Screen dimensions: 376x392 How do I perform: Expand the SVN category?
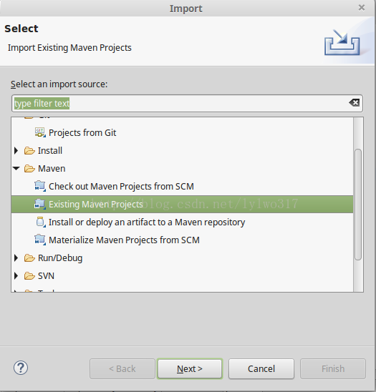tap(16, 275)
